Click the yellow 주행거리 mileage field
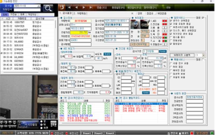Image resolution: width=215 pixels, height=135 pixels. [x=77, y=32]
